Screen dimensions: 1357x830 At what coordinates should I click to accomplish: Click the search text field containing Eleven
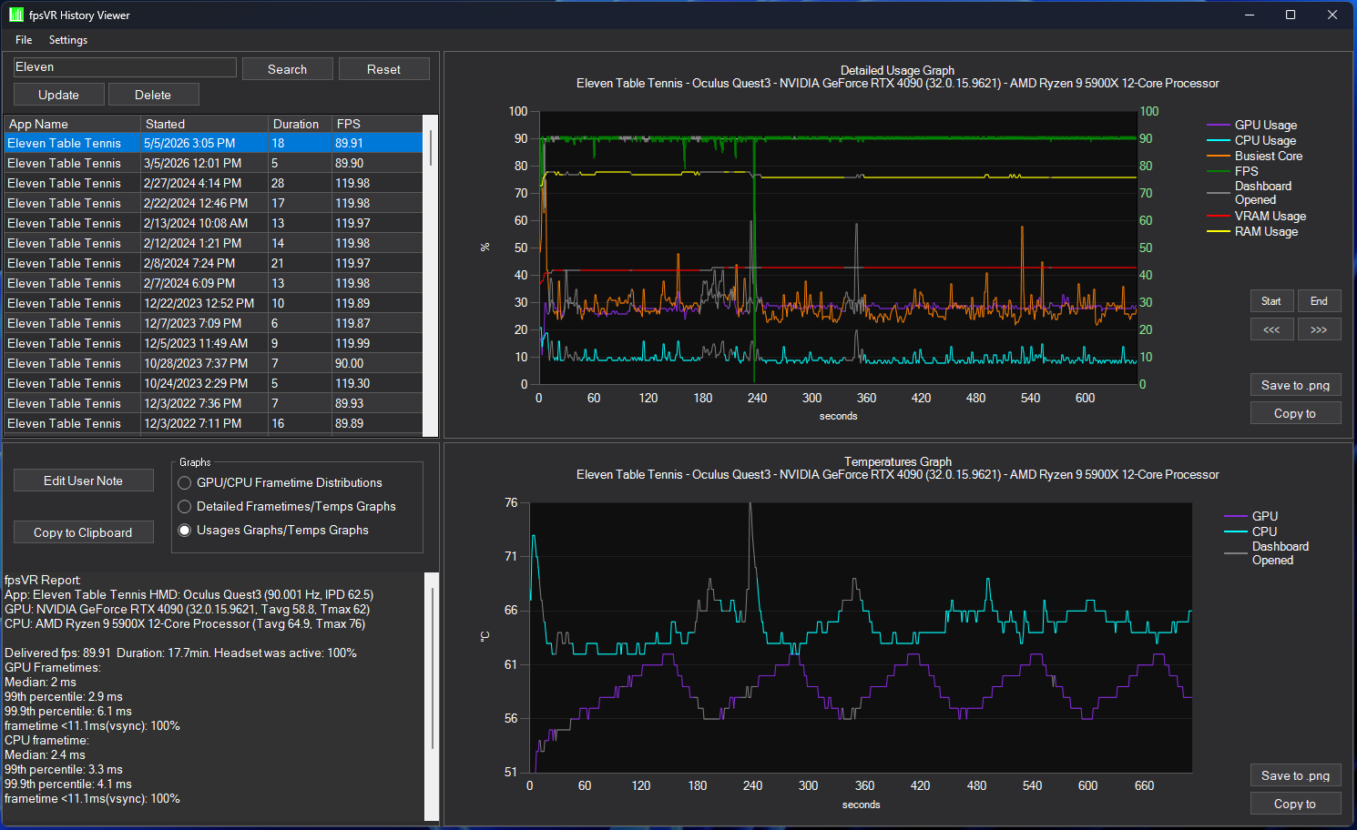pos(125,67)
